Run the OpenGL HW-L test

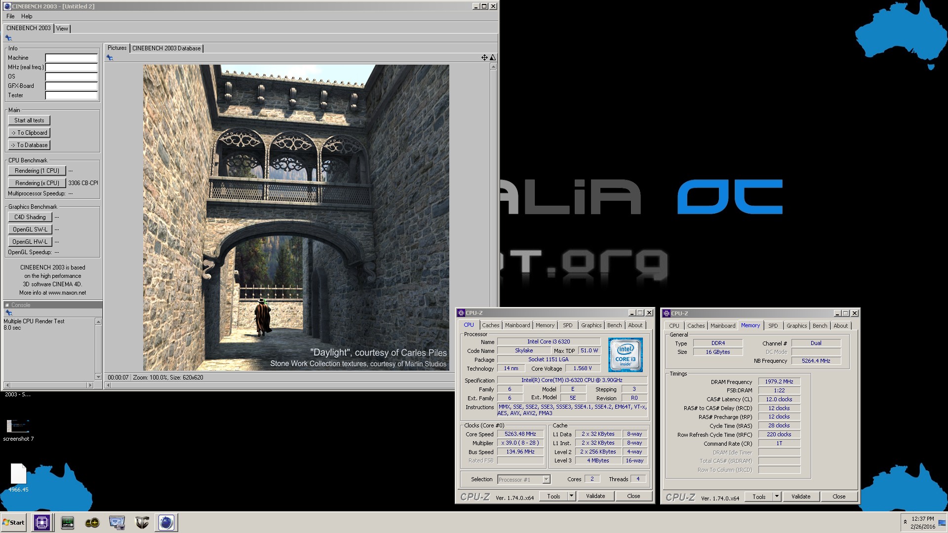30,242
